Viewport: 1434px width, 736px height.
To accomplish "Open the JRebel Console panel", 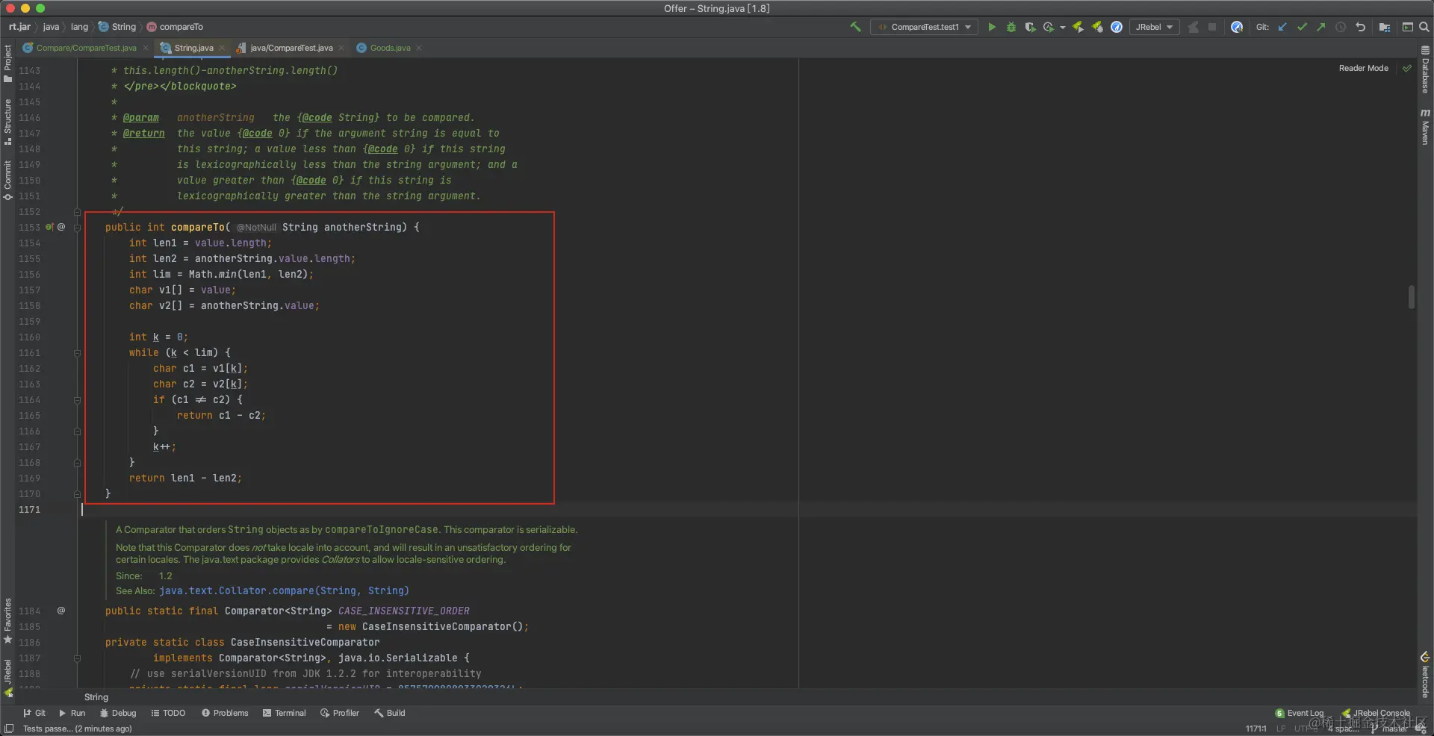I will 1376,713.
